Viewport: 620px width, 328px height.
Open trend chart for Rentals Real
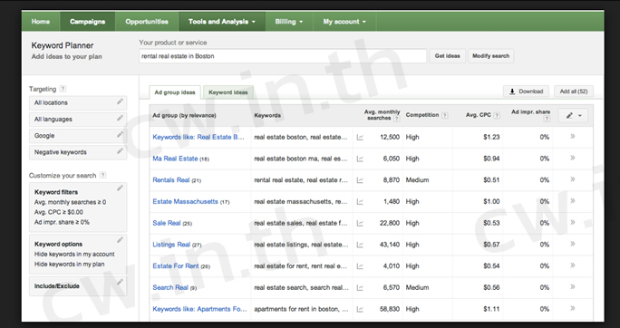coord(360,180)
